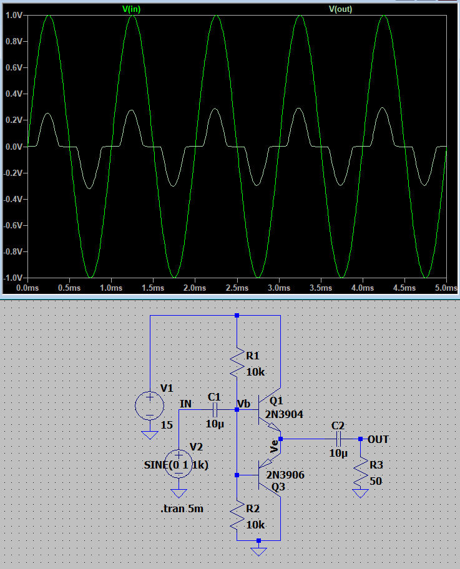Click the OUT net label

(x=378, y=439)
